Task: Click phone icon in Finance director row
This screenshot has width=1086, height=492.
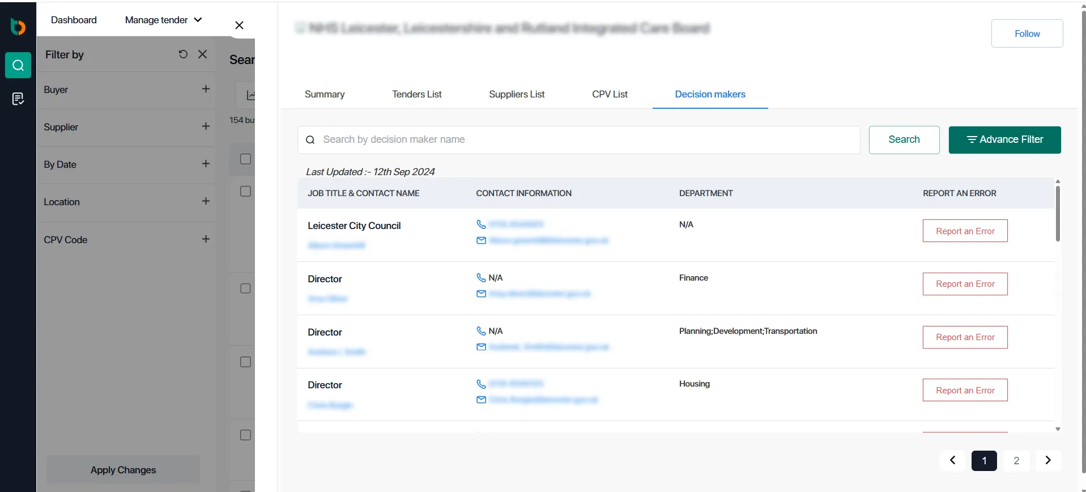Action: pos(481,278)
